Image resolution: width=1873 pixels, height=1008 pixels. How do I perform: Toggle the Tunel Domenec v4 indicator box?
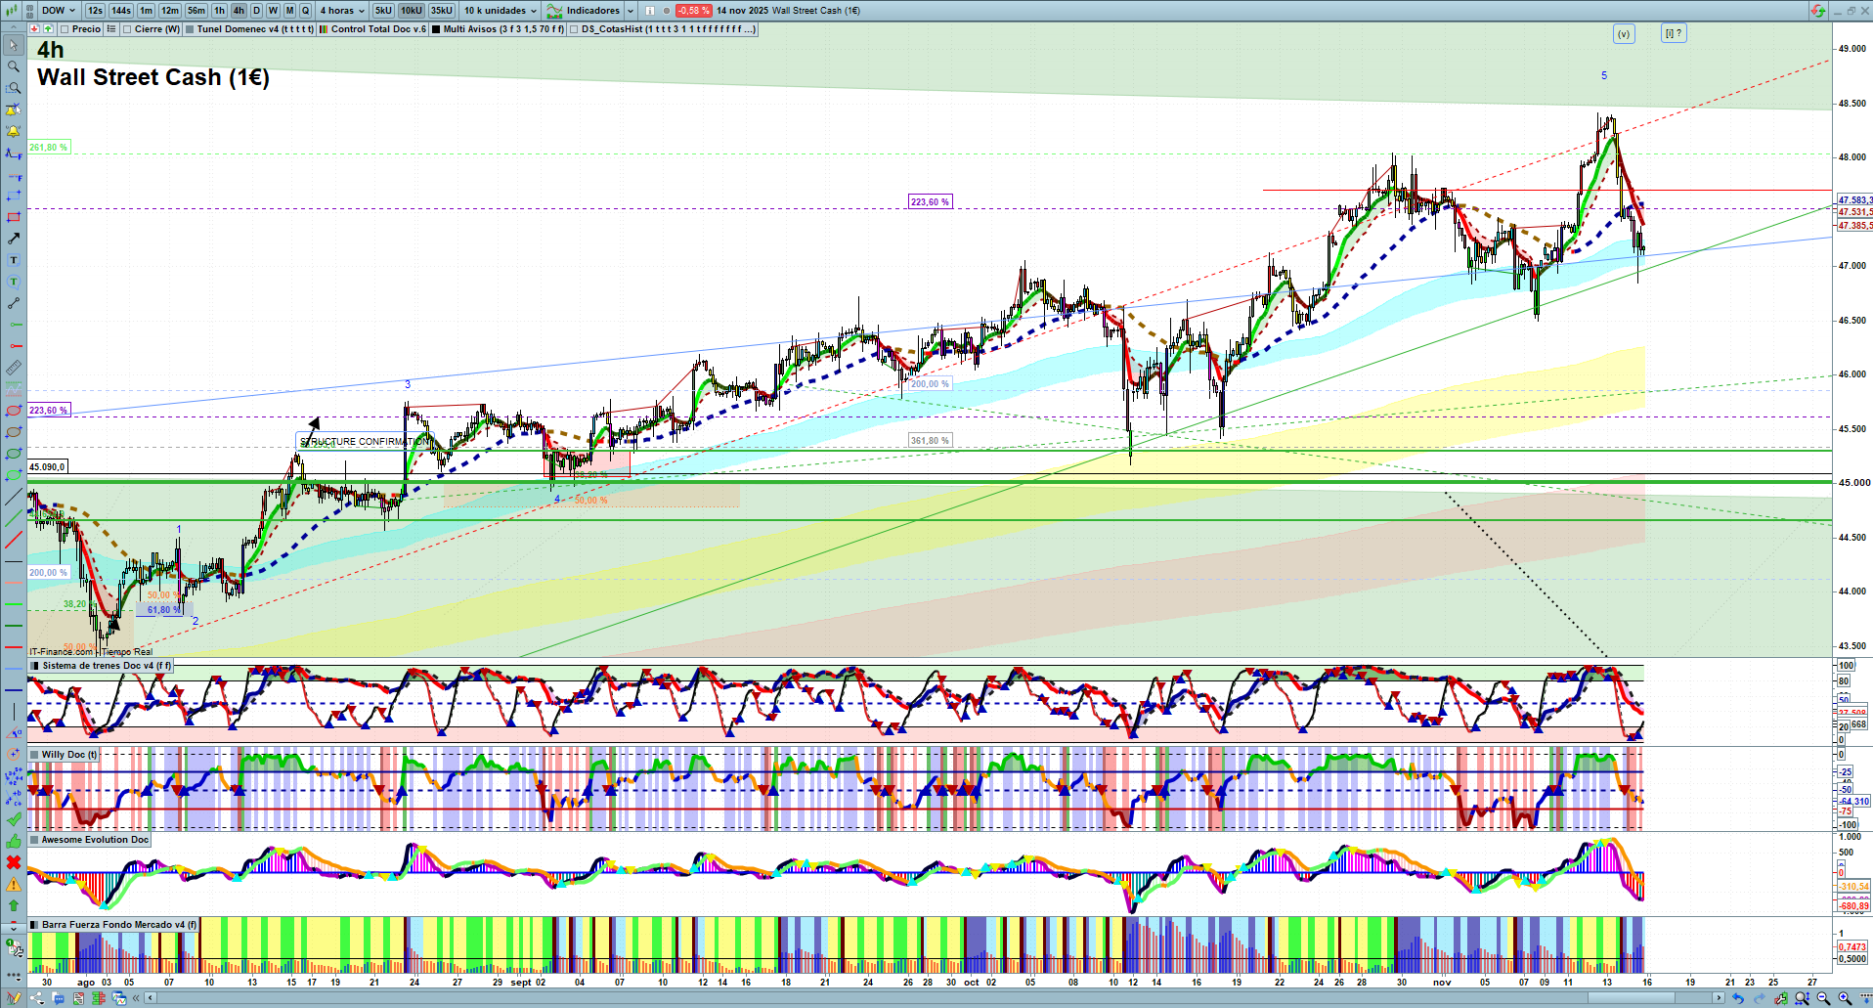[190, 29]
